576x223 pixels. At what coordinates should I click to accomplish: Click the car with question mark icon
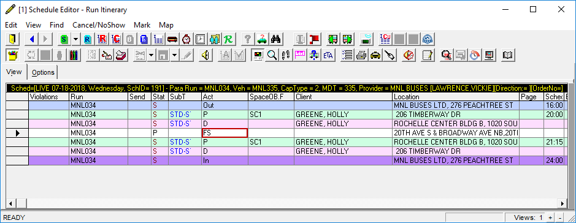pyautogui.click(x=262, y=39)
